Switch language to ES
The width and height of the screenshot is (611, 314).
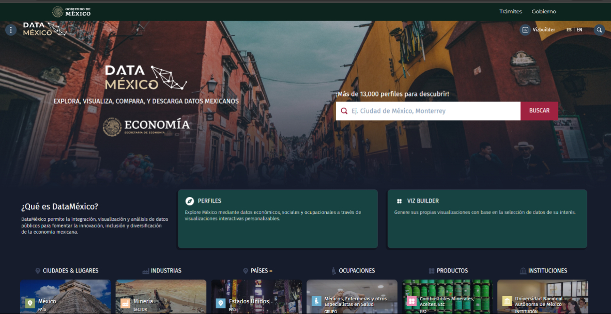pos(569,30)
